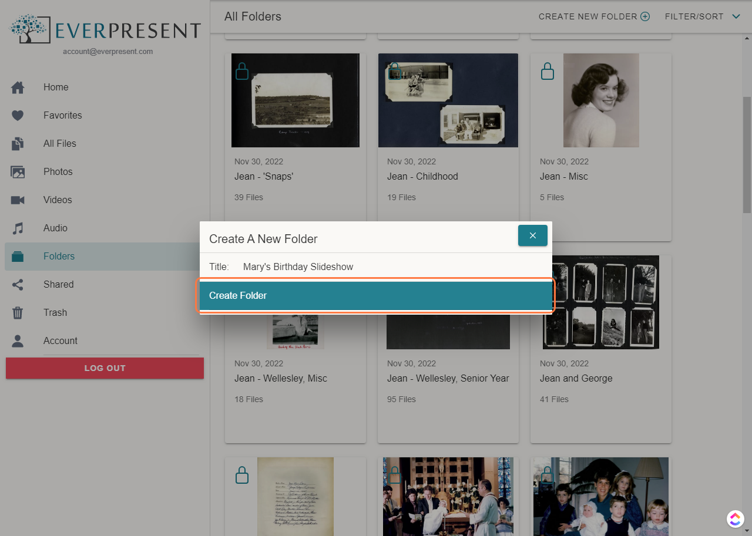Image resolution: width=752 pixels, height=536 pixels.
Task: Click the account@everpresent.com email text
Action: tap(108, 52)
